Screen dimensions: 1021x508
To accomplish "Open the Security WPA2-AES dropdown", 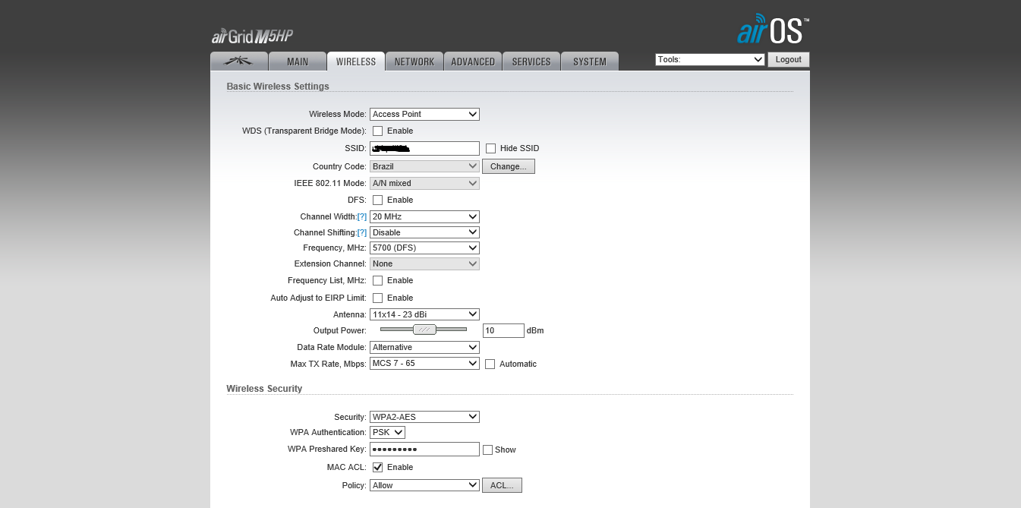I will point(424,416).
